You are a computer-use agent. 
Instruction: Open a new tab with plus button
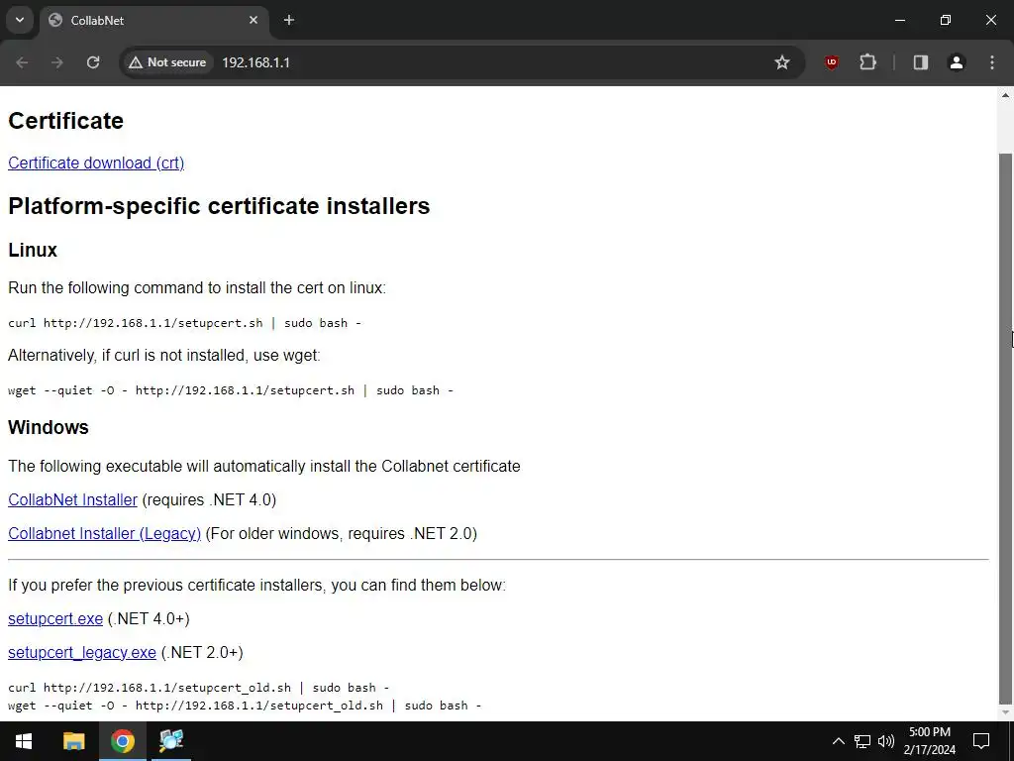(289, 20)
